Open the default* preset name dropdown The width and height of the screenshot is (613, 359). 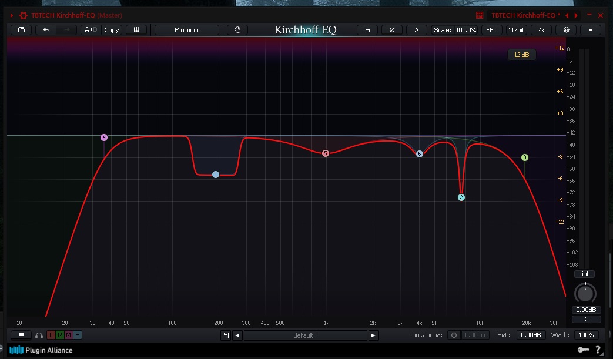tap(306, 335)
